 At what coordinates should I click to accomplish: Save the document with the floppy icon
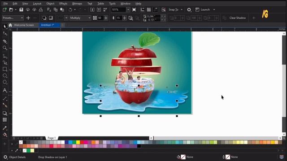coord(21,10)
